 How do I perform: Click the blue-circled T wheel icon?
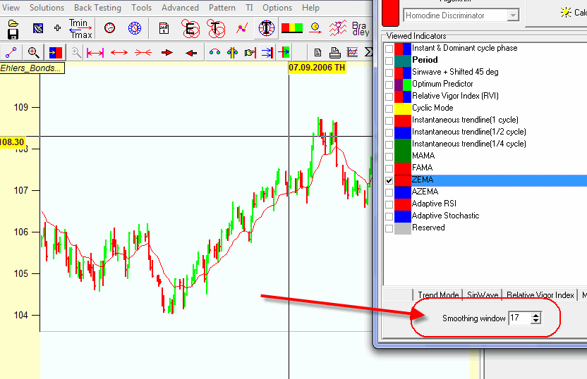point(266,28)
